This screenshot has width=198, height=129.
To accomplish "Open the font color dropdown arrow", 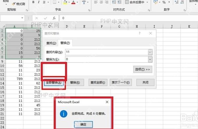I will [77, 2].
